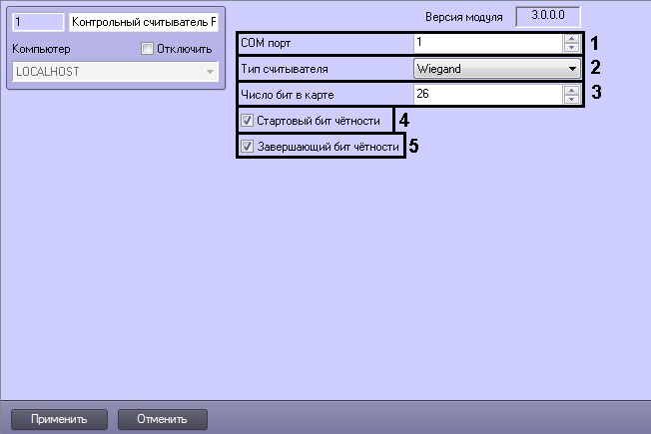
Task: Select the object name field Контрольный считыватель
Action: coord(143,22)
